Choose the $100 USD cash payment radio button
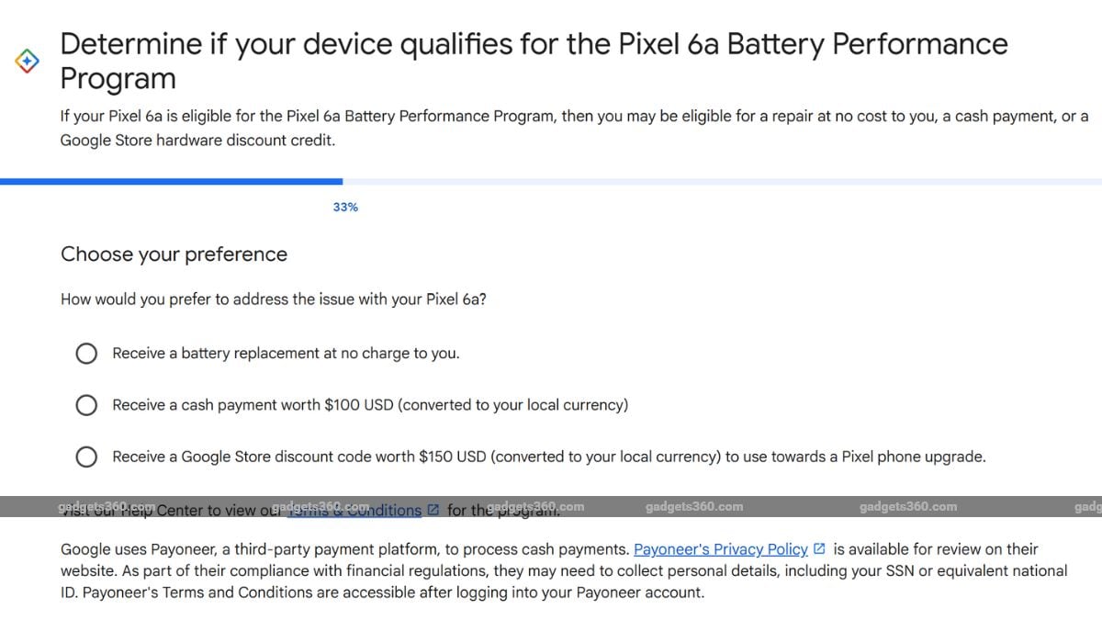This screenshot has width=1102, height=620. 86,405
